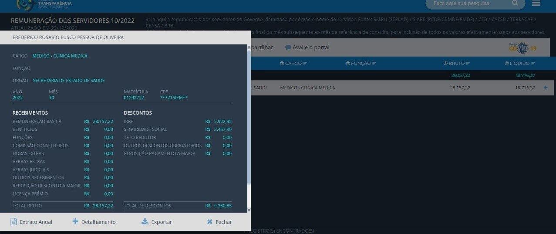Viewport: 556px width, 234px height.
Task: Sort by the BRUTO column sort icon
Action: [x=468, y=64]
